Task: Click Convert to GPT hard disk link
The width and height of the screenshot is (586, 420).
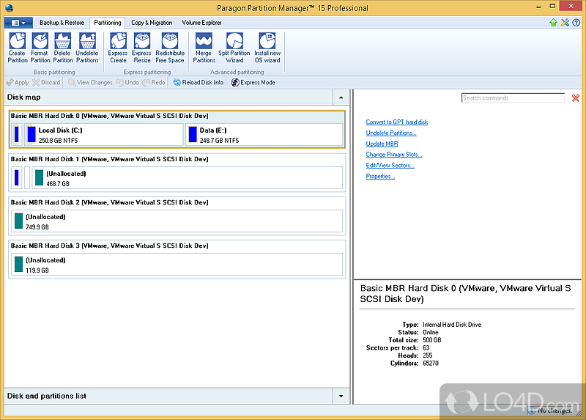Action: pyautogui.click(x=397, y=122)
